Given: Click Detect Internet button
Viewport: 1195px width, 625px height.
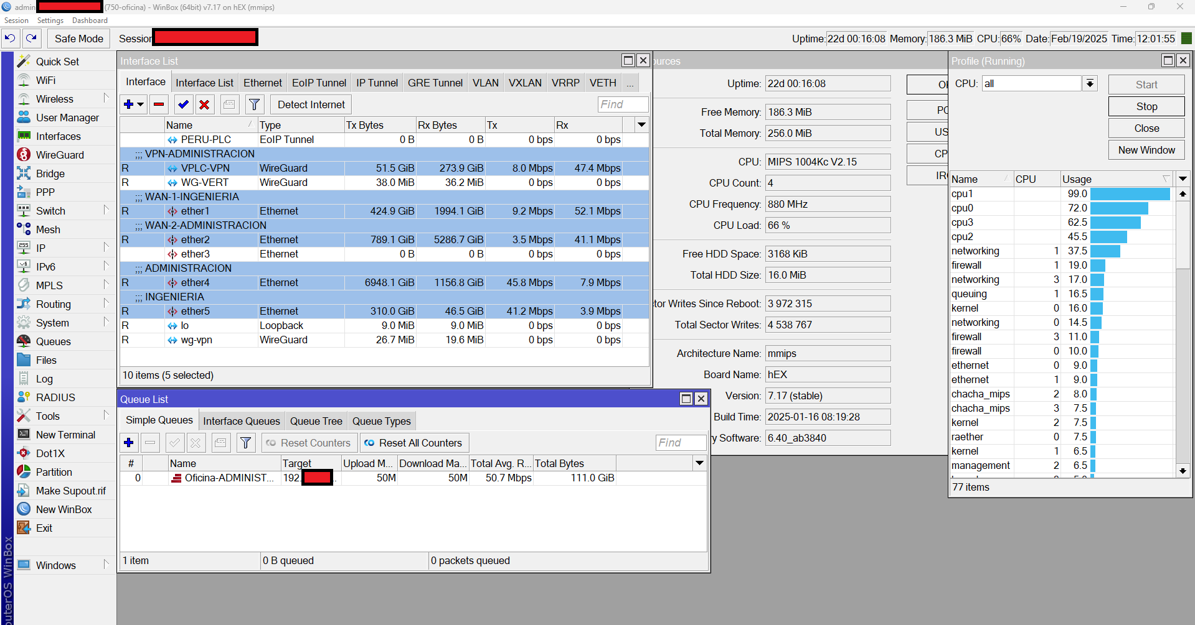Looking at the screenshot, I should 311,104.
